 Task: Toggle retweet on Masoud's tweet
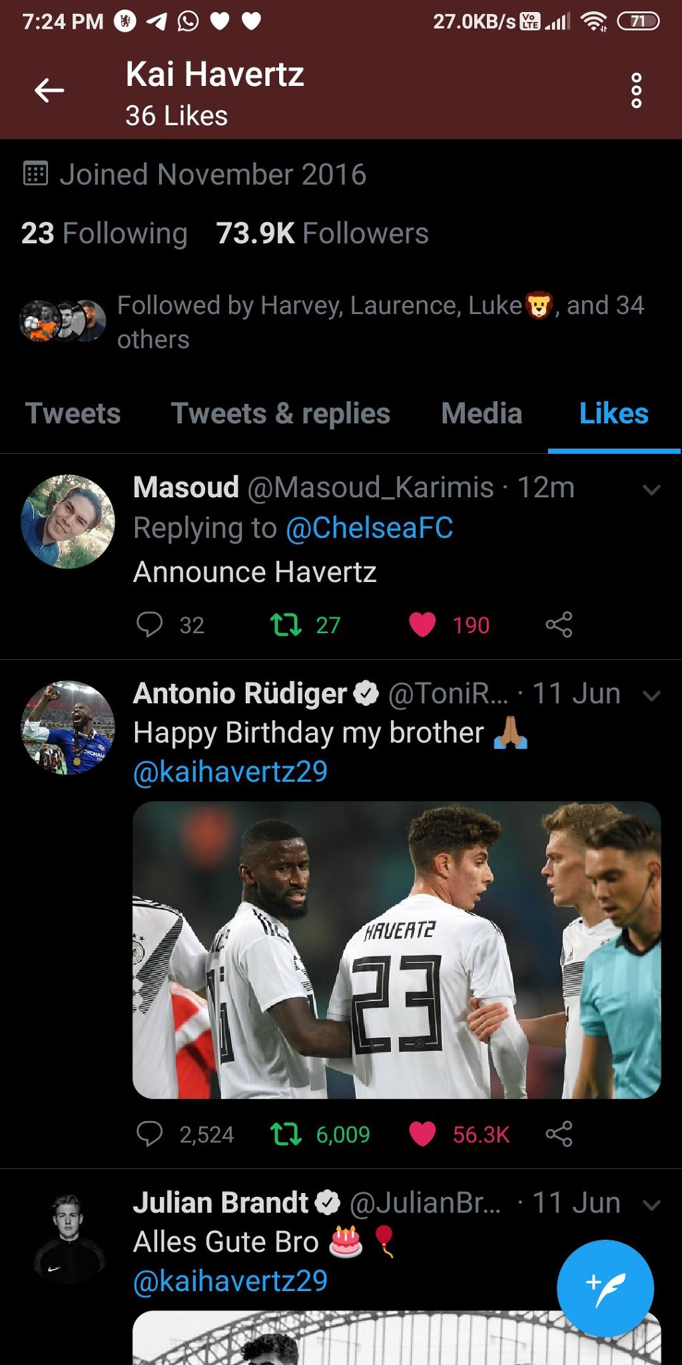pos(286,625)
